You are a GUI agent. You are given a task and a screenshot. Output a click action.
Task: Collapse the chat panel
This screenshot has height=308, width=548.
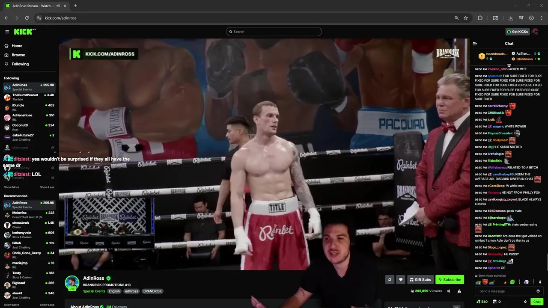[475, 44]
